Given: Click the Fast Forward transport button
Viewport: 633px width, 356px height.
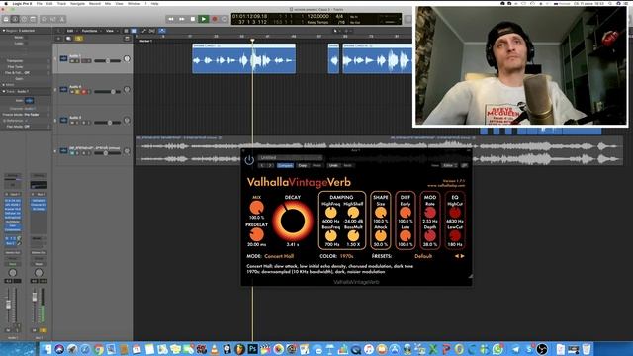Looking at the screenshot, I should [x=182, y=19].
